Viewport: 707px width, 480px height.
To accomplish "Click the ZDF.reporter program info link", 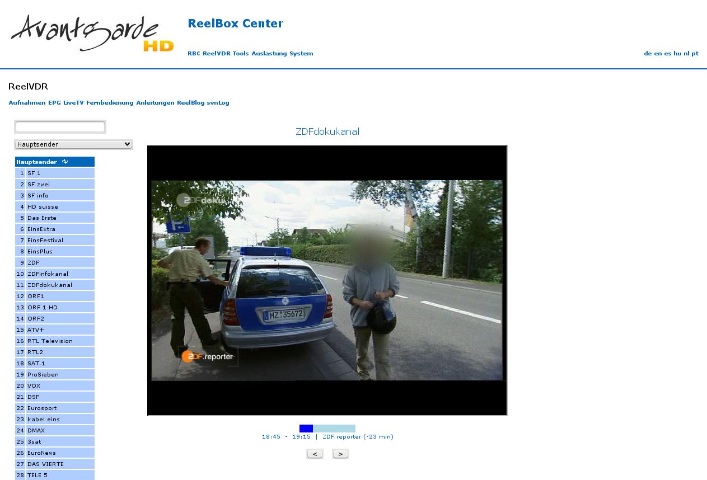I will click(358, 437).
